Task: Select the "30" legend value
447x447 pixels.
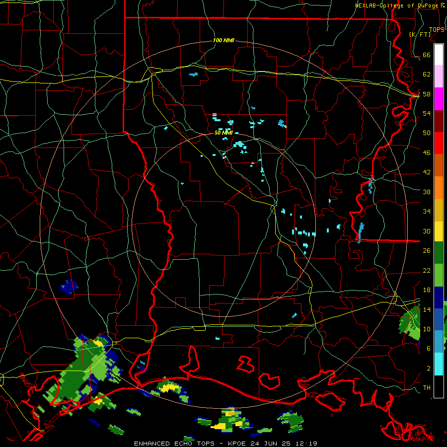Action: (x=427, y=231)
